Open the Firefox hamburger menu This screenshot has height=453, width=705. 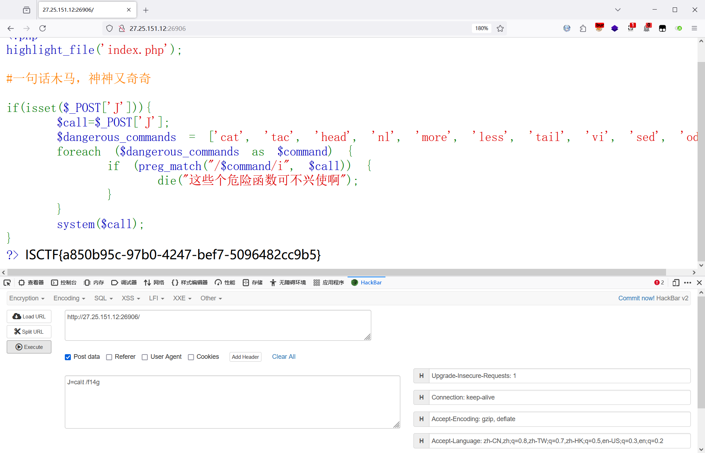point(694,28)
